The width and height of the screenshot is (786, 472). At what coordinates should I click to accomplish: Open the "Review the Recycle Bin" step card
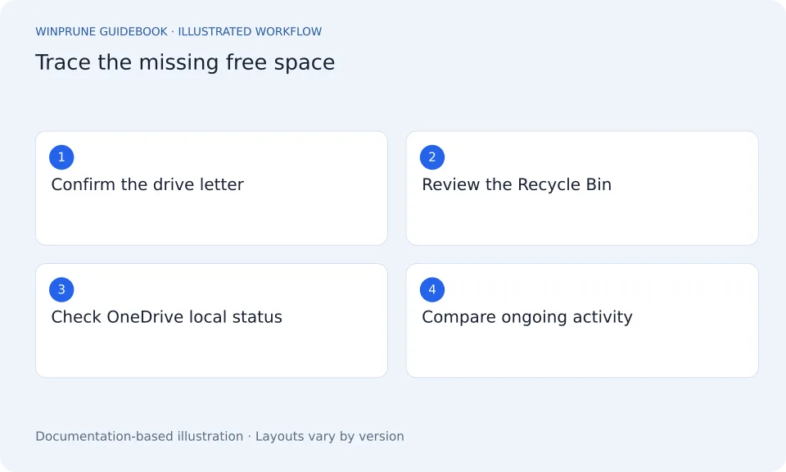(x=582, y=188)
